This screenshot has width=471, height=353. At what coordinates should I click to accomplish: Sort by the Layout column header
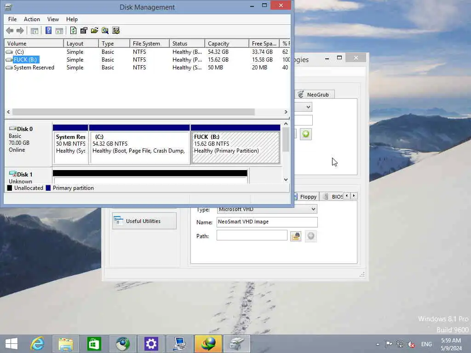pos(81,44)
